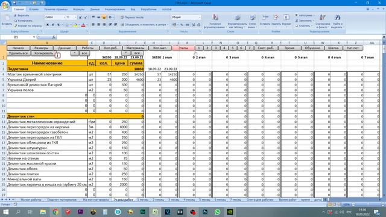
Task: Toggle underline formatting
Action: point(59,25)
